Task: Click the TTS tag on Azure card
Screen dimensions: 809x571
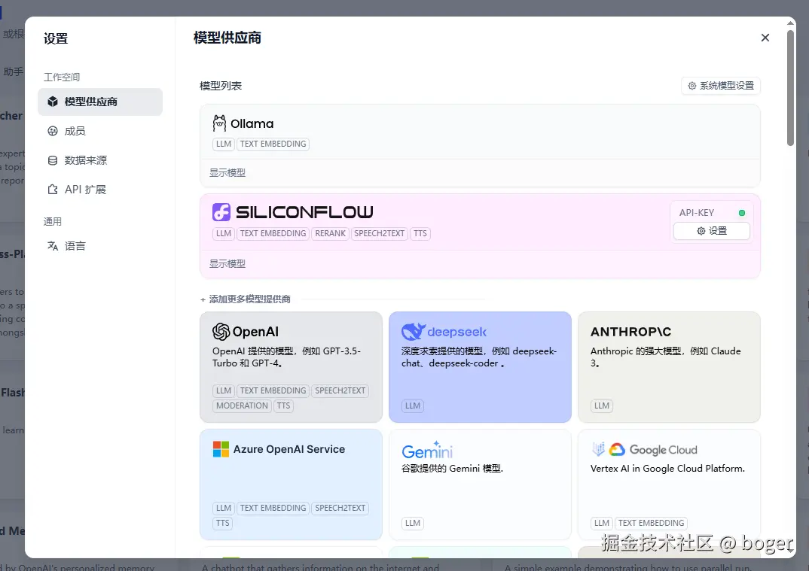Action: (222, 523)
